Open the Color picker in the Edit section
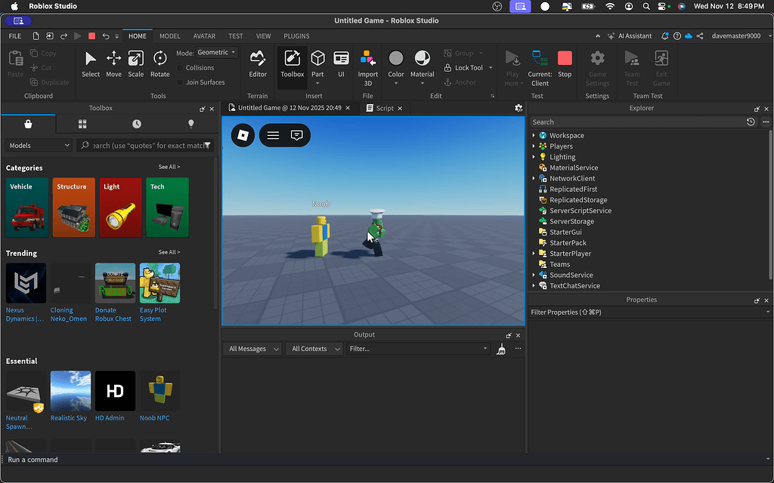 point(395,65)
